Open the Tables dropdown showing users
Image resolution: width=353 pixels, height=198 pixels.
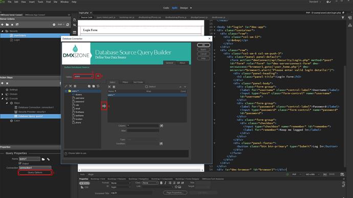point(83,77)
